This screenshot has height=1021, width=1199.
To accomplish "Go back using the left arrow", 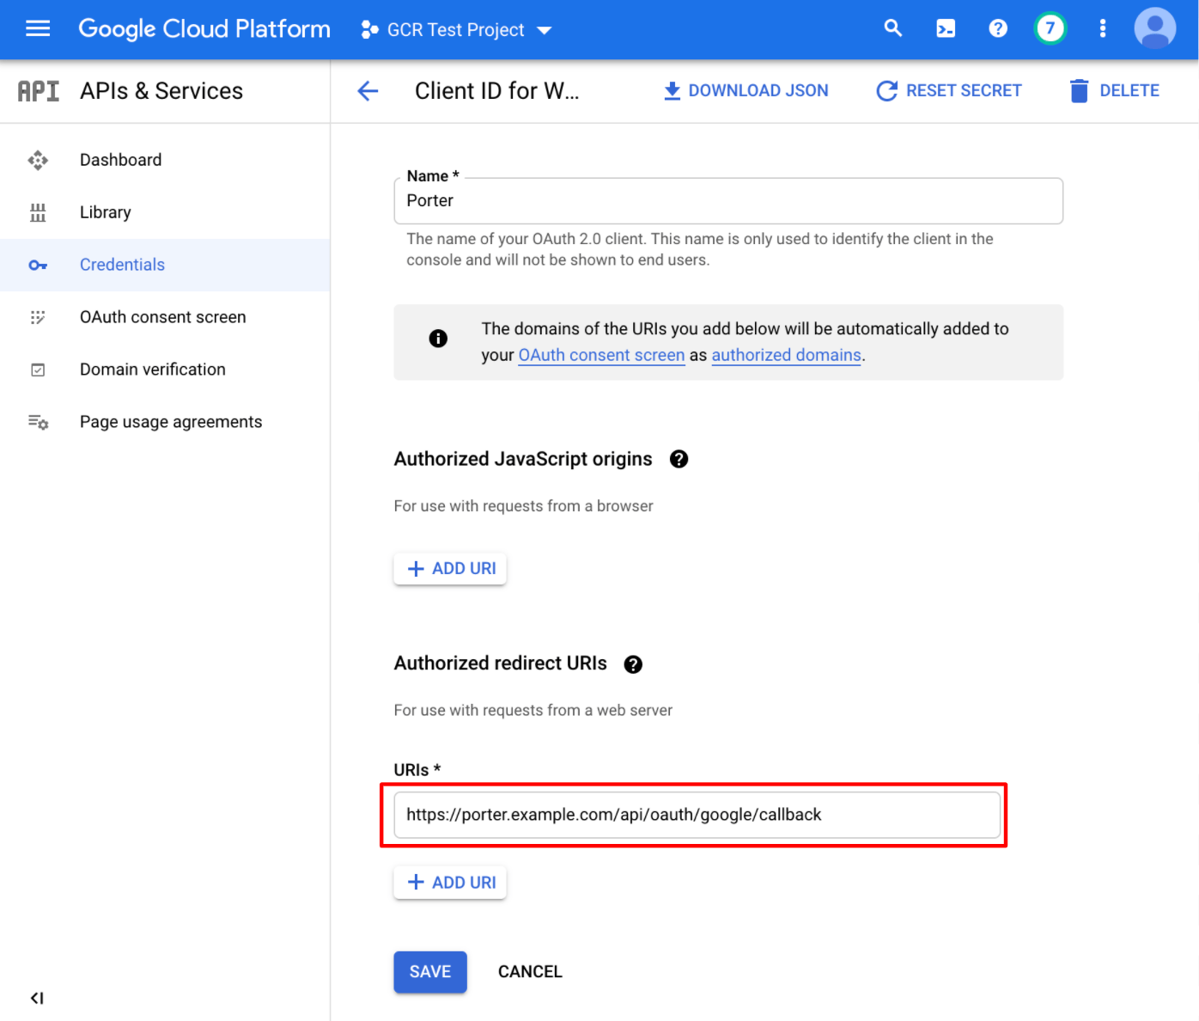I will tap(368, 91).
